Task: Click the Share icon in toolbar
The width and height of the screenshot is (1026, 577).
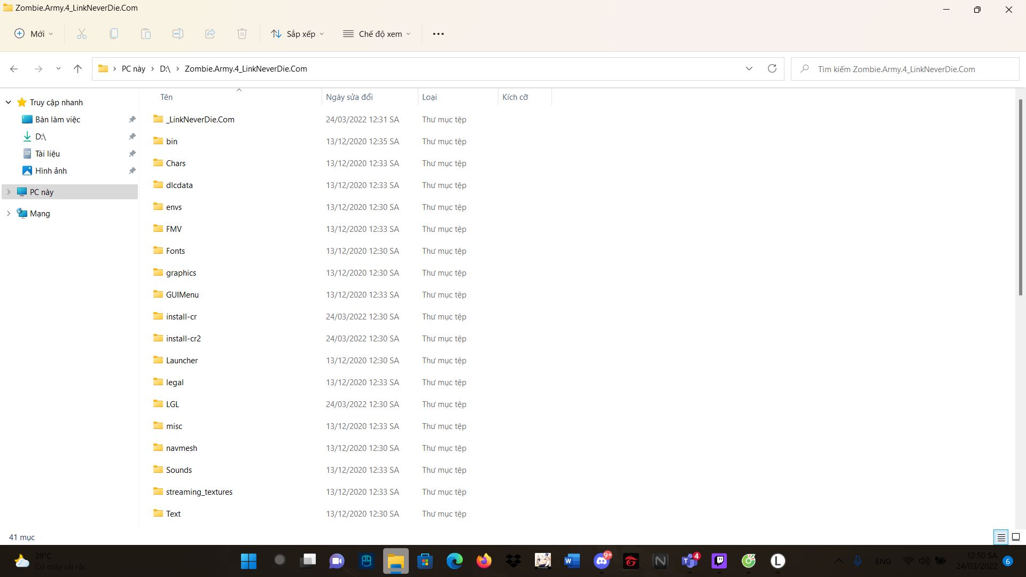Action: [x=210, y=34]
